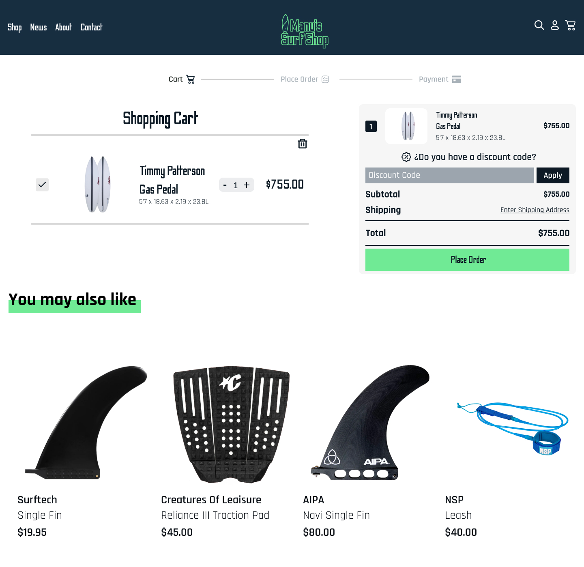
Task: Open the user account icon
Action: tap(555, 26)
